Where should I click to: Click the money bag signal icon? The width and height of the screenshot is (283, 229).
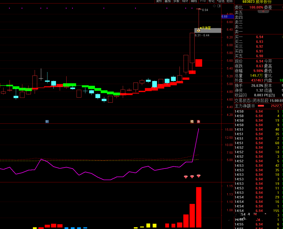click(x=198, y=30)
